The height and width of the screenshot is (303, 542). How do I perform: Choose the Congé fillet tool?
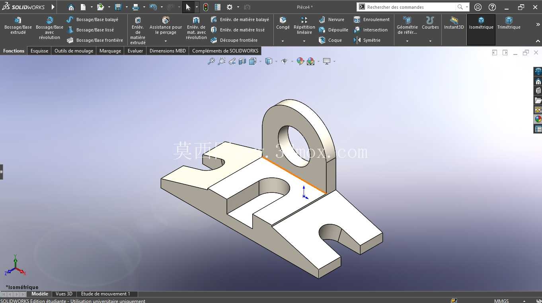tap(283, 23)
